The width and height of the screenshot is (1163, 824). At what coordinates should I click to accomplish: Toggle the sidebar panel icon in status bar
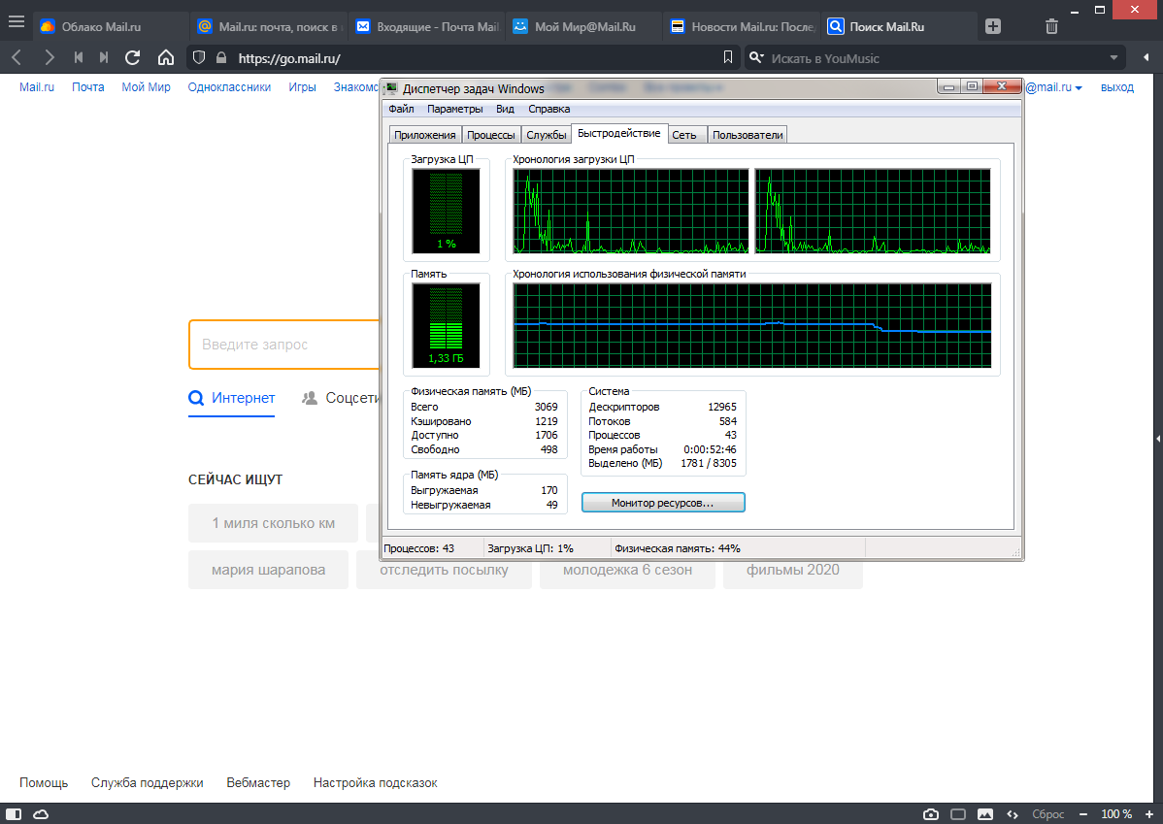tap(14, 814)
